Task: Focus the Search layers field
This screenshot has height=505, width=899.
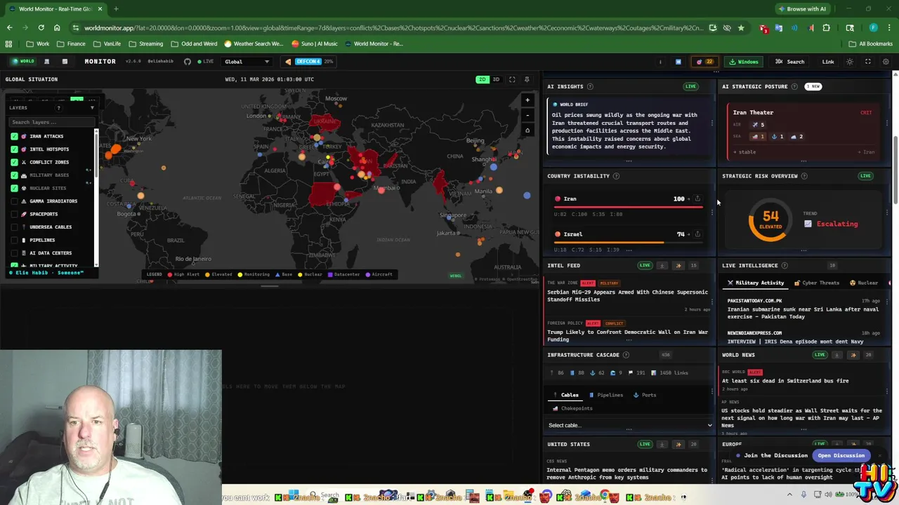Action: pos(51,122)
